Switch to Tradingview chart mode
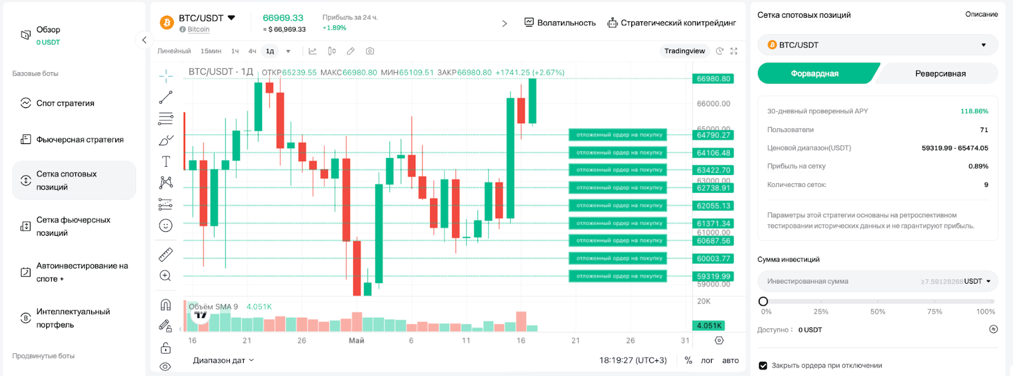Image resolution: width=1013 pixels, height=376 pixels. (684, 51)
